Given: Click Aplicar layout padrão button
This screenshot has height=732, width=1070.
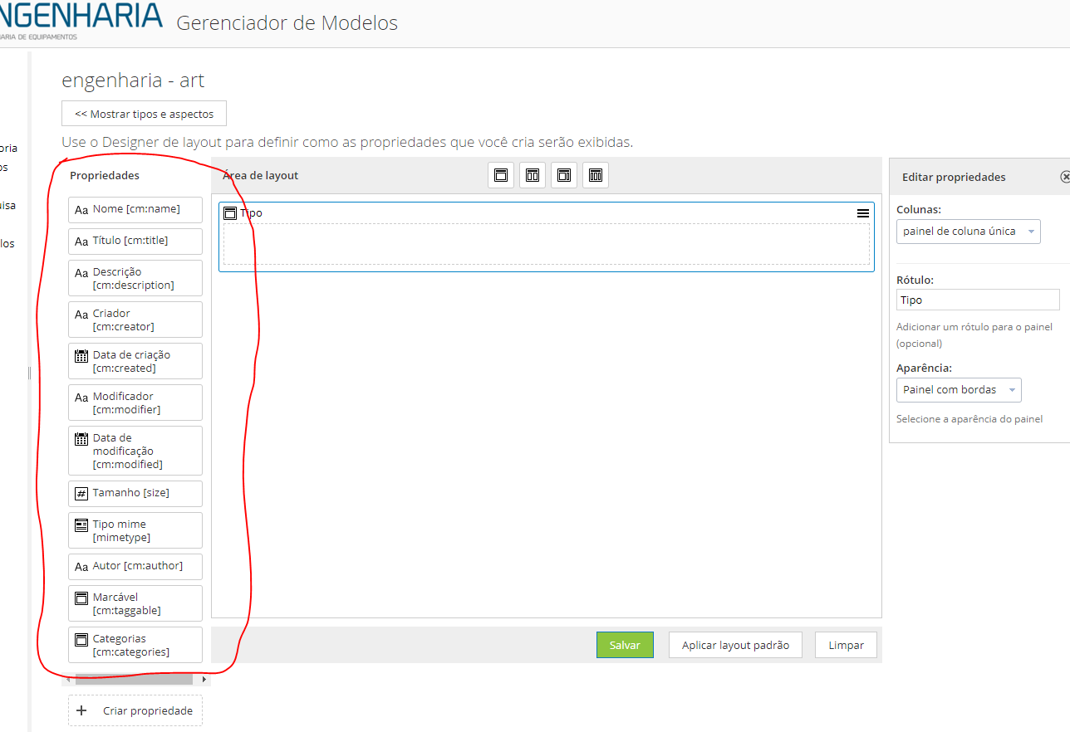Looking at the screenshot, I should (x=735, y=645).
